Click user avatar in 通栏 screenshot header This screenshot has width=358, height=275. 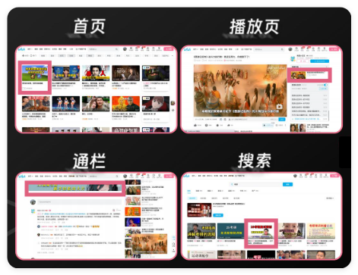coord(125,176)
